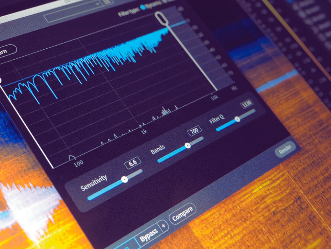The image size is (331, 249).
Task: Click the Sensitivity slider handle
Action: [x=125, y=180]
